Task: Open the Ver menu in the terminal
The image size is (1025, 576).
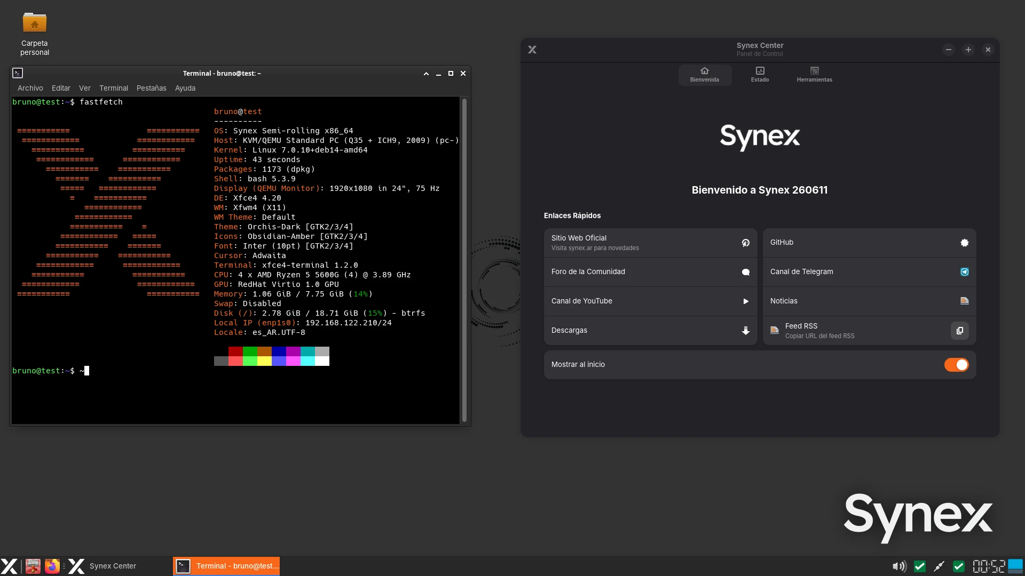Action: [x=85, y=88]
